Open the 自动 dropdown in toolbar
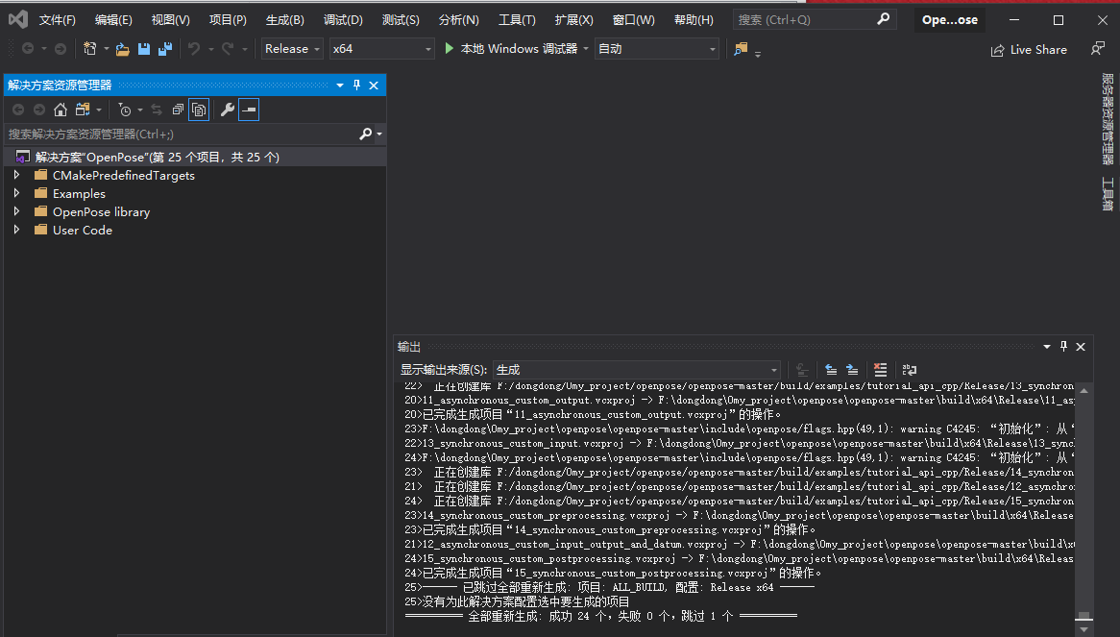The image size is (1120, 637). click(x=656, y=49)
